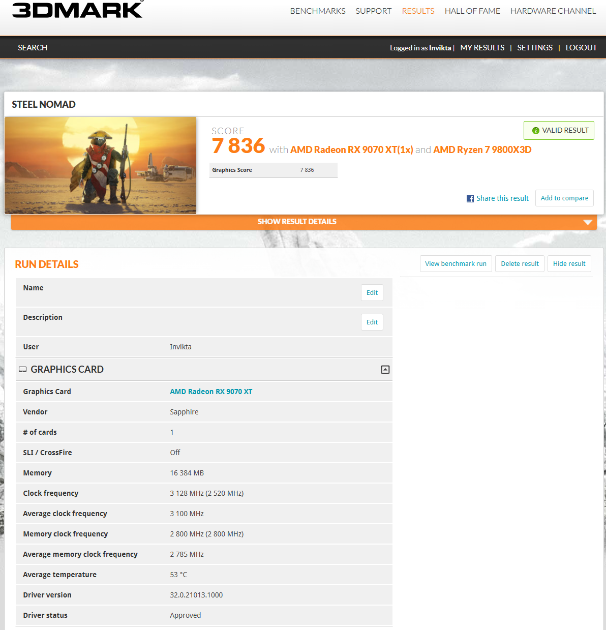Click STEEL NOMAD heading

click(44, 104)
